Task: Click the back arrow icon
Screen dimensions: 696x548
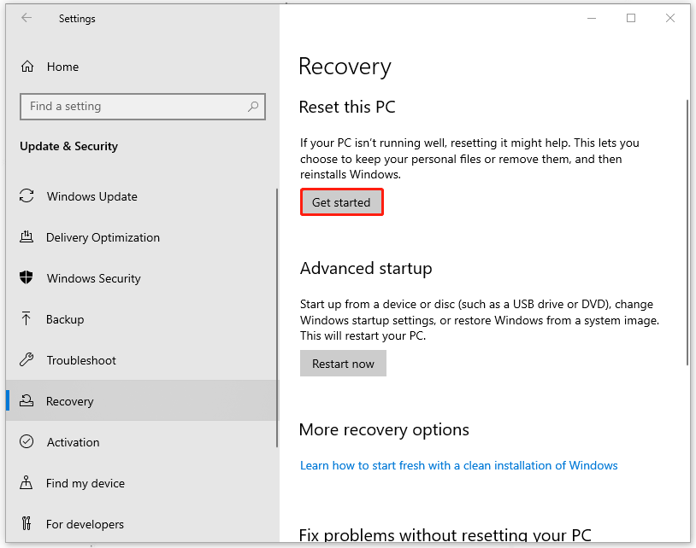Action: 27,18
